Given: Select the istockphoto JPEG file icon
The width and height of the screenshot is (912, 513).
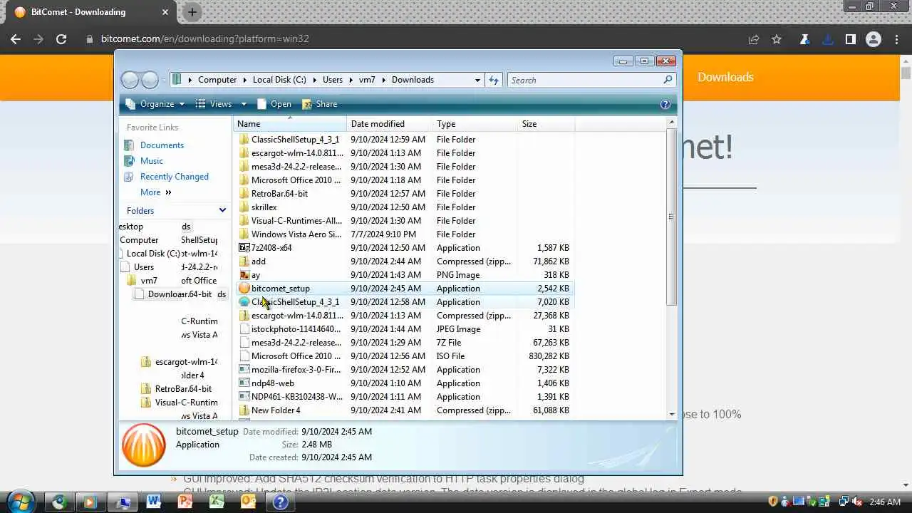Looking at the screenshot, I should pos(244,329).
